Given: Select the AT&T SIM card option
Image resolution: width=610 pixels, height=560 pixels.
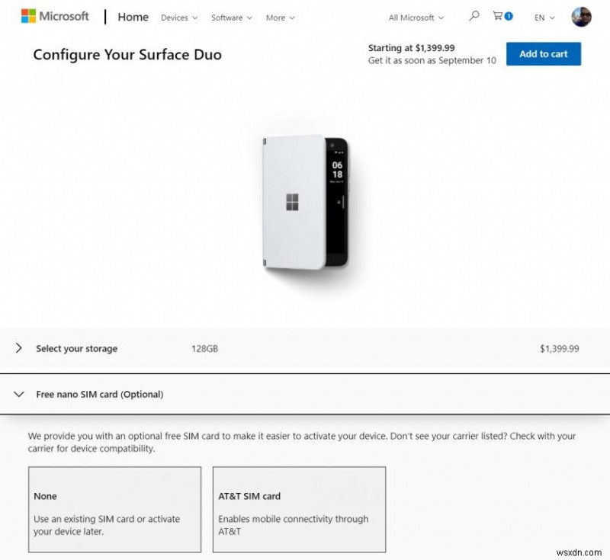Looking at the screenshot, I should pos(299,508).
